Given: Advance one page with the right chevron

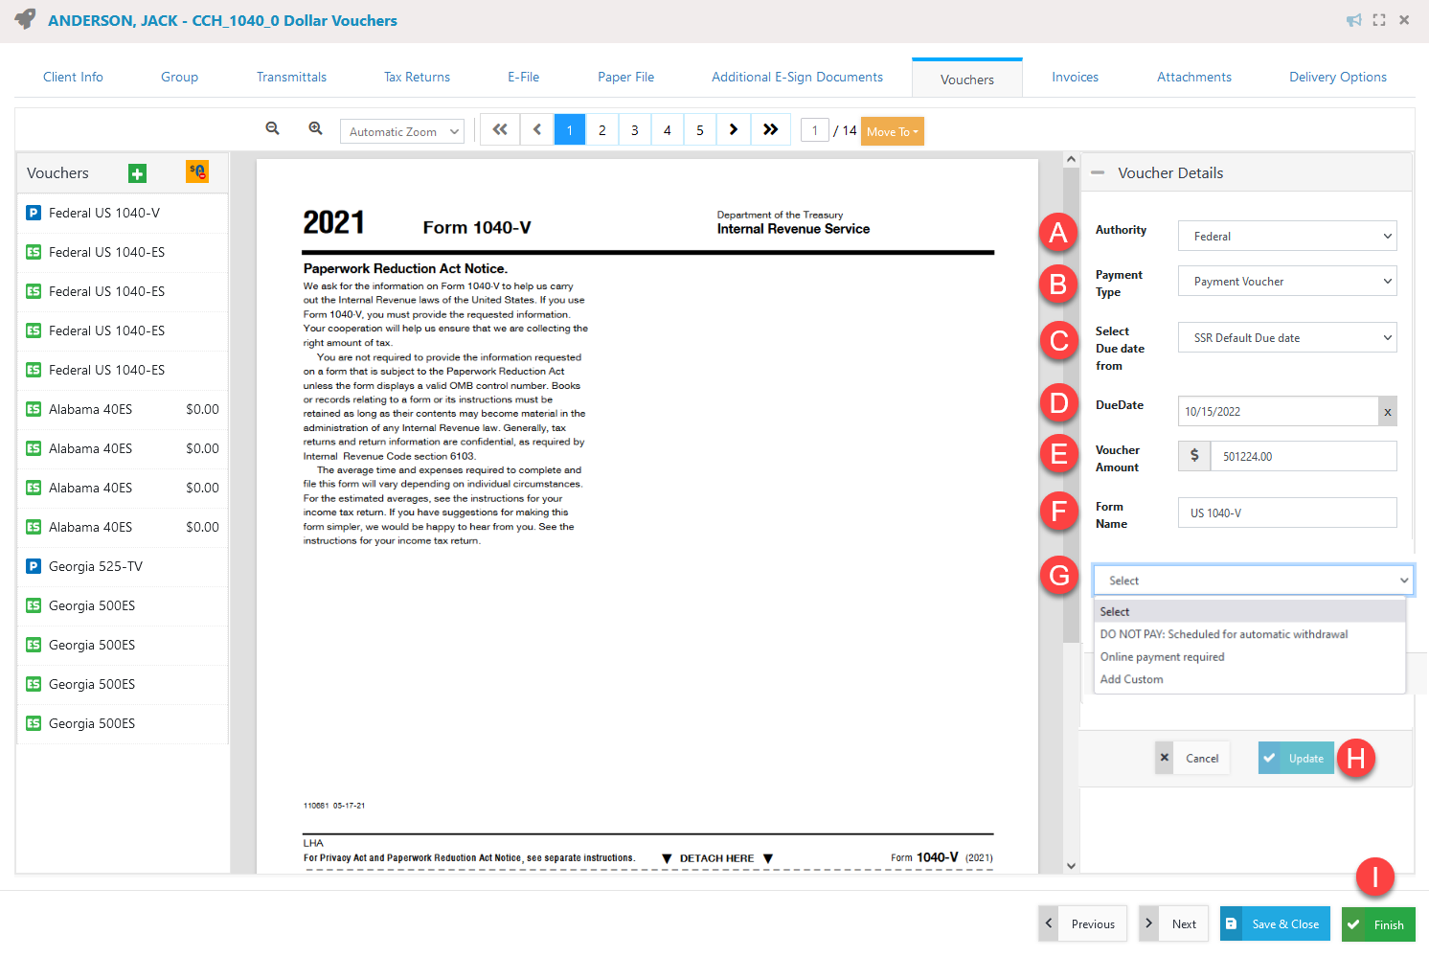Looking at the screenshot, I should [x=733, y=128].
